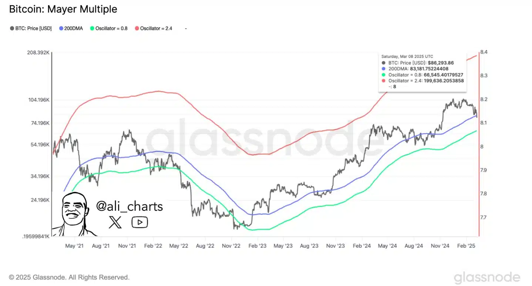Toggle the BTC: Price [USD] legend series
The image size is (532, 286).
point(33,28)
